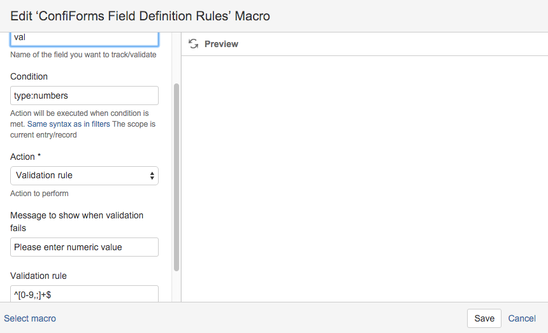Click the 'Edit ConfiForms Field Definition Rules Macro' title
Image resolution: width=548 pixels, height=333 pixels.
point(140,16)
